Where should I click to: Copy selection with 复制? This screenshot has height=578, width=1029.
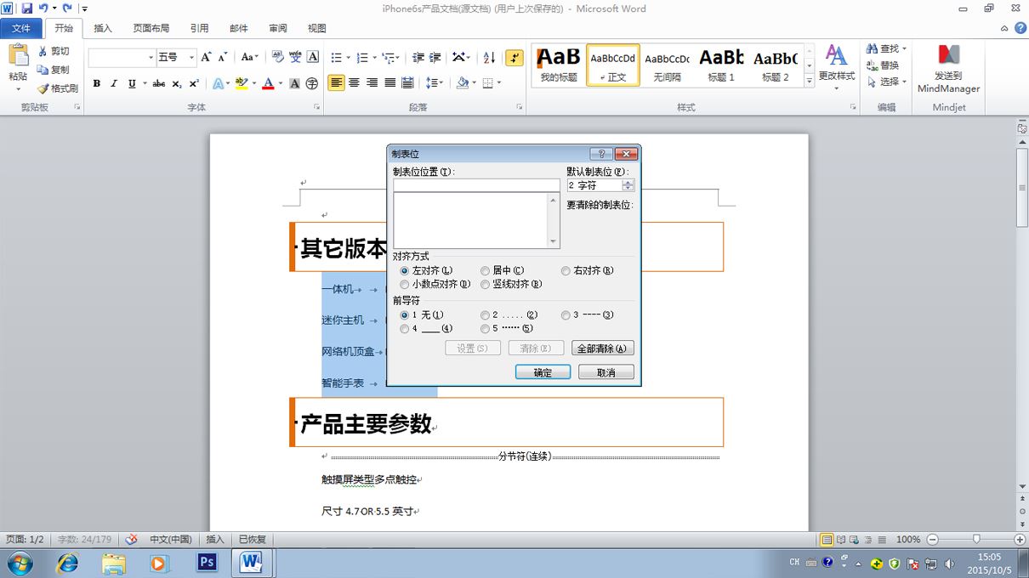tap(54, 70)
